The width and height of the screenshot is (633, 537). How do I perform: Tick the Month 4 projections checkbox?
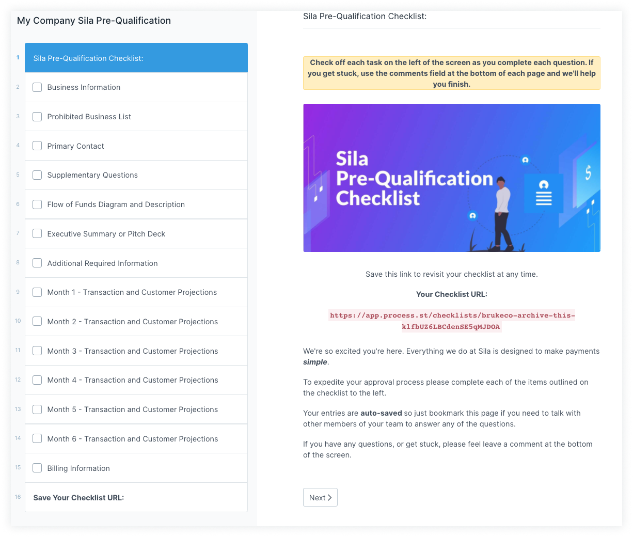37,380
